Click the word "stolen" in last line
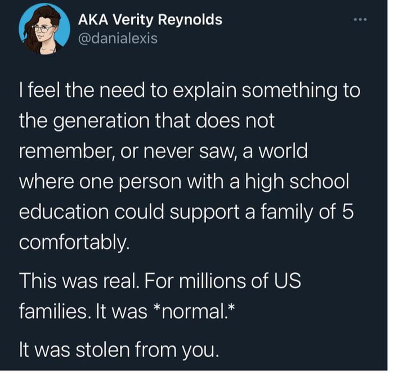This screenshot has height=378, width=394. tap(102, 350)
